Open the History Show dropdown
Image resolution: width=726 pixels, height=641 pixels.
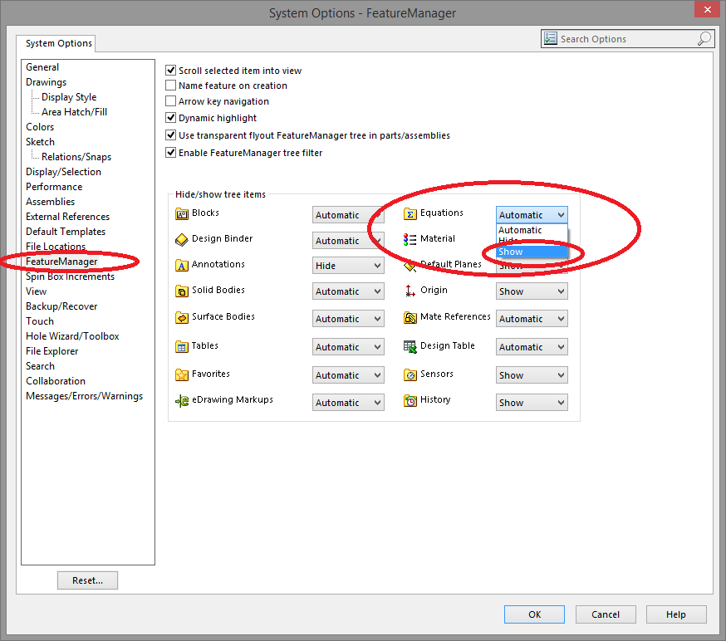pyautogui.click(x=532, y=403)
